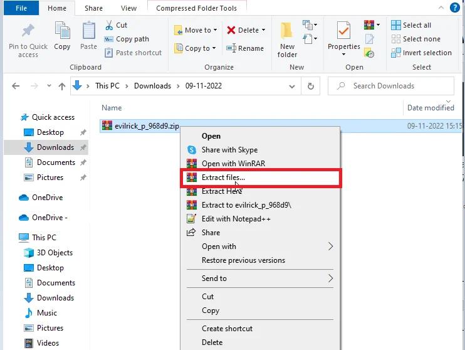Choose Extract Here in context menu
The image size is (465, 350).
click(260, 191)
